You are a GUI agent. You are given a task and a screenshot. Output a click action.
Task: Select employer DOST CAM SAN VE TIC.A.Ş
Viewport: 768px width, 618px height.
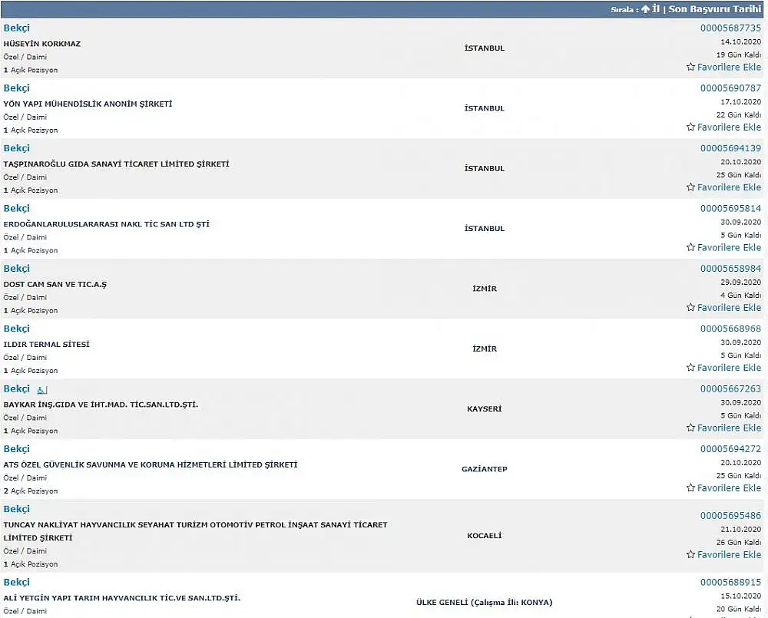[55, 285]
